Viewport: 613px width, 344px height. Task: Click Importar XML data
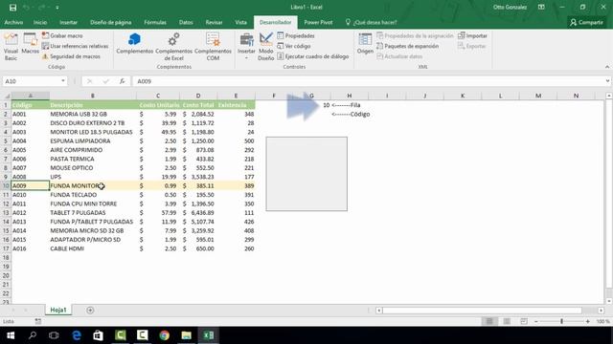point(472,35)
